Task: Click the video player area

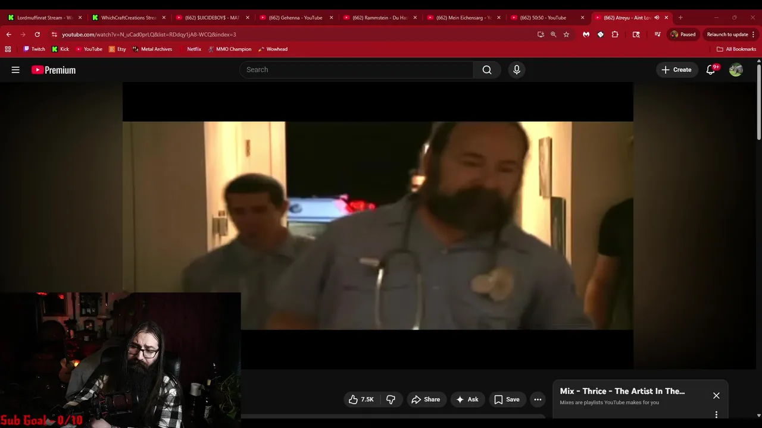Action: (x=377, y=225)
